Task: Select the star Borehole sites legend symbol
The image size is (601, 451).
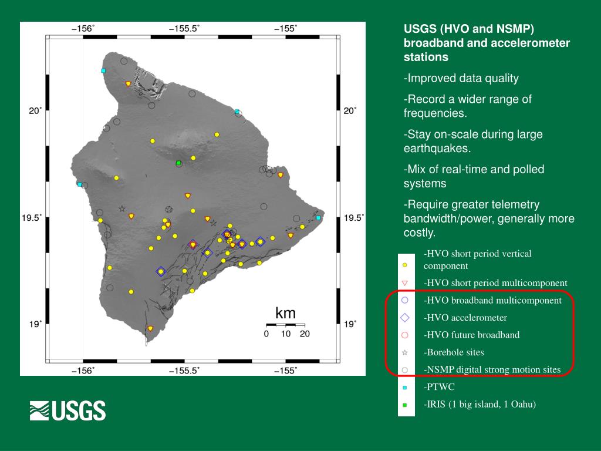Action: click(405, 352)
